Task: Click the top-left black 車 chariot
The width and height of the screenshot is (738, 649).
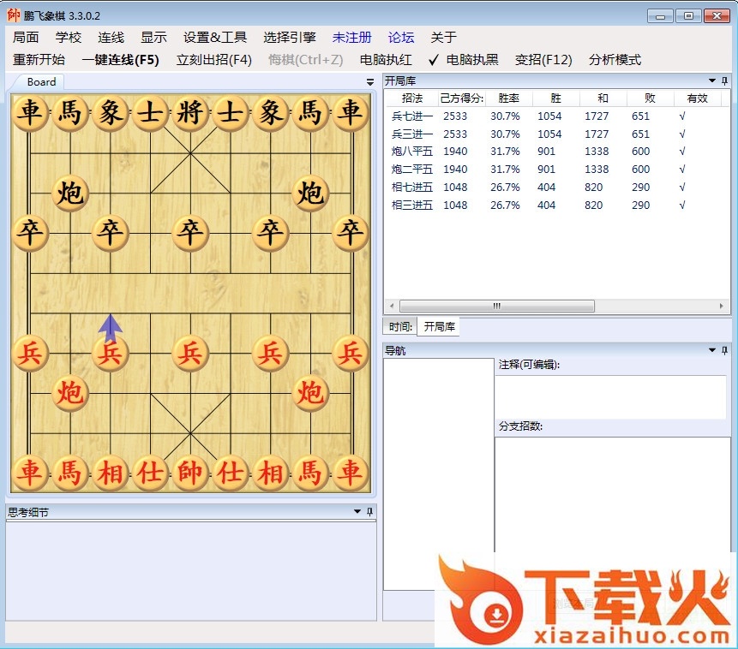Action: (x=30, y=113)
